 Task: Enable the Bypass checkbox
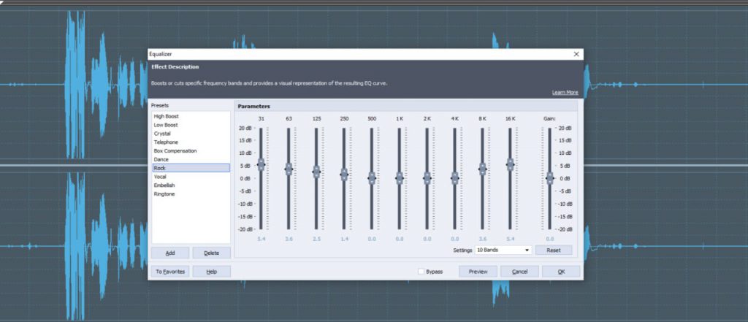(421, 272)
